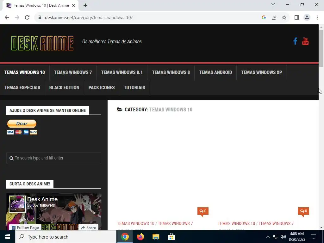Open notification center icon
The width and height of the screenshot is (324, 243).
[x=314, y=237]
